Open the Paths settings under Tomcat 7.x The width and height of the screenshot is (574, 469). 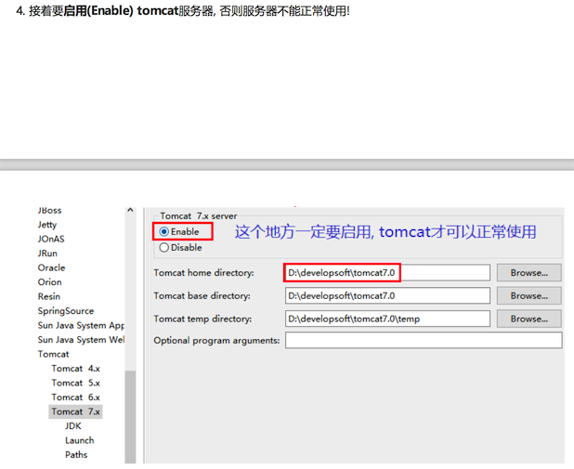[76, 455]
